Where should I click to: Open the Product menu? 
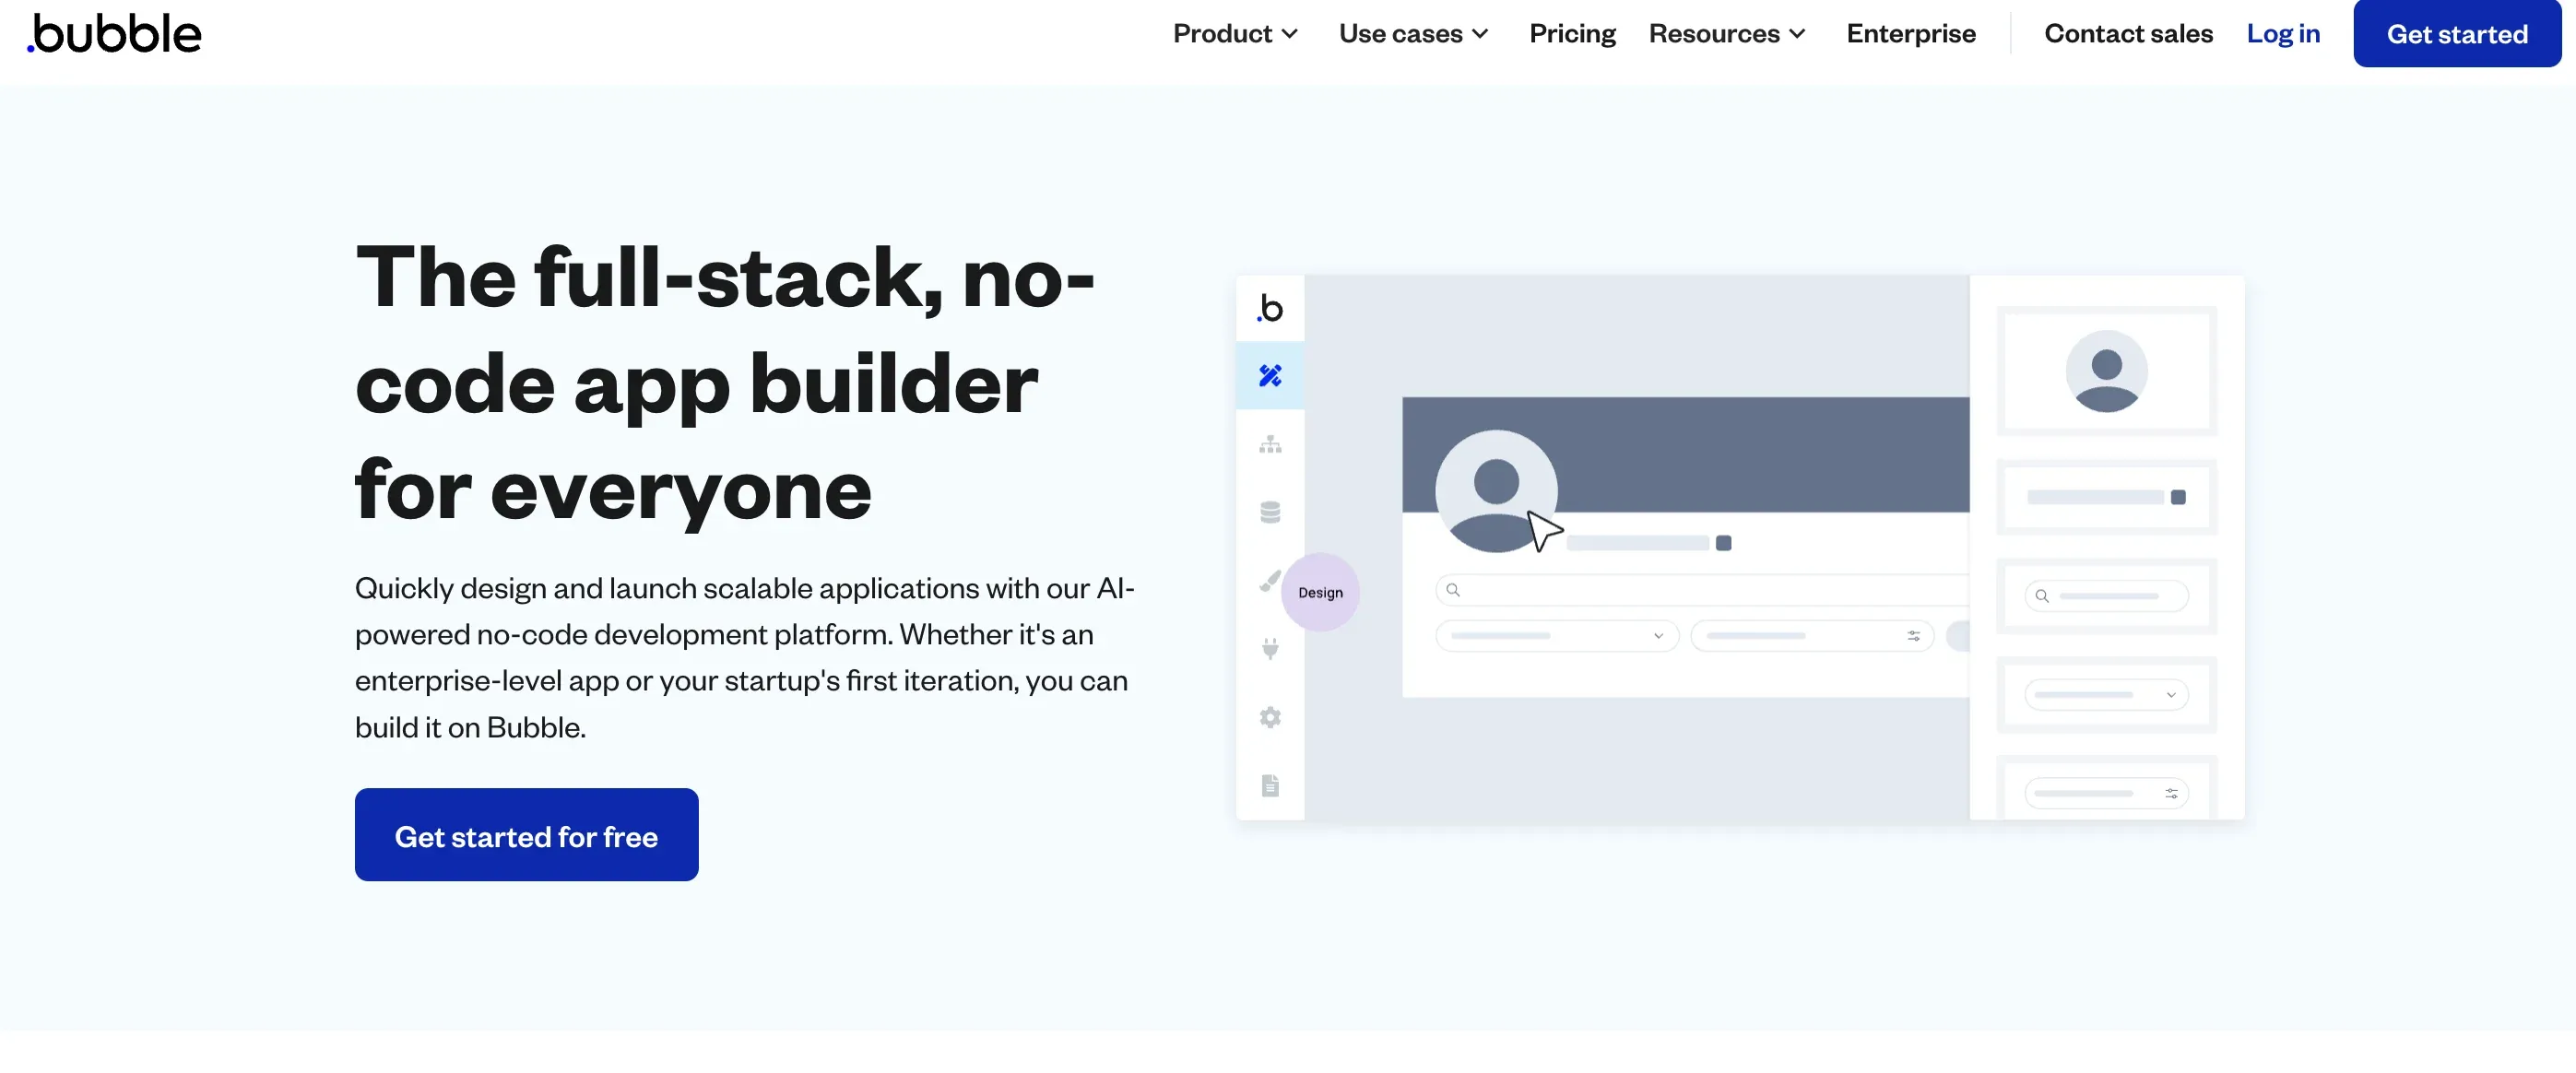click(1235, 34)
